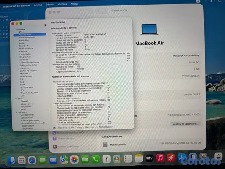Select Thunderbolt/USB4 in the sidebar

pyautogui.click(x=29, y=93)
